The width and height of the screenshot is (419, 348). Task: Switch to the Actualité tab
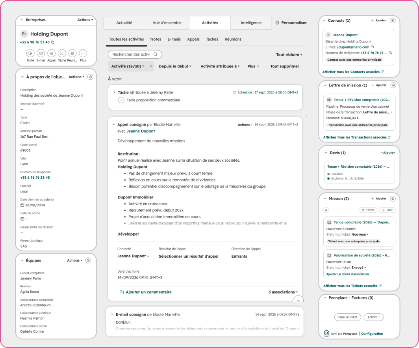(x=124, y=23)
